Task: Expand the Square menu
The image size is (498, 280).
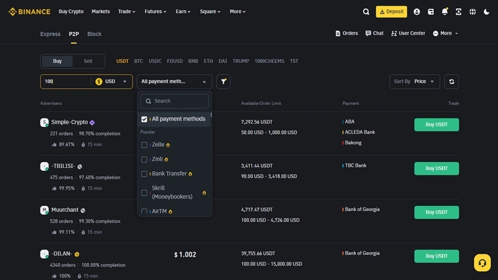Action: point(210,11)
